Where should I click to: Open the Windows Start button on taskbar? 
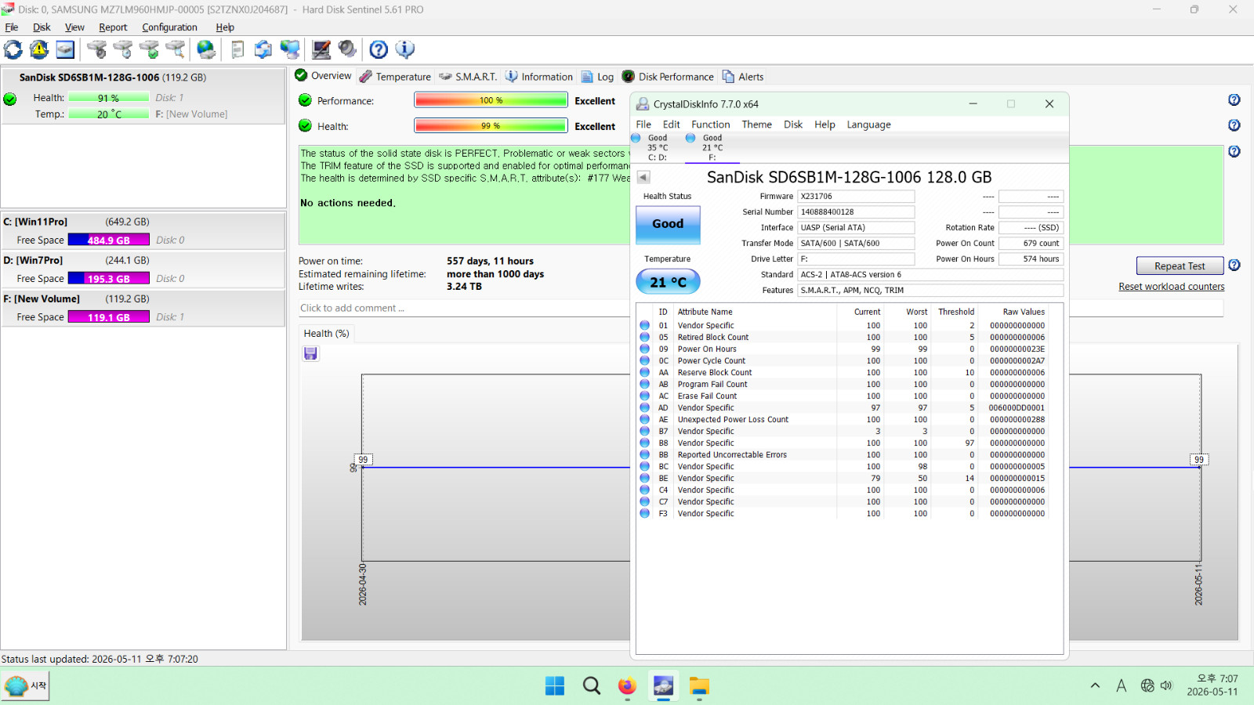(x=555, y=686)
